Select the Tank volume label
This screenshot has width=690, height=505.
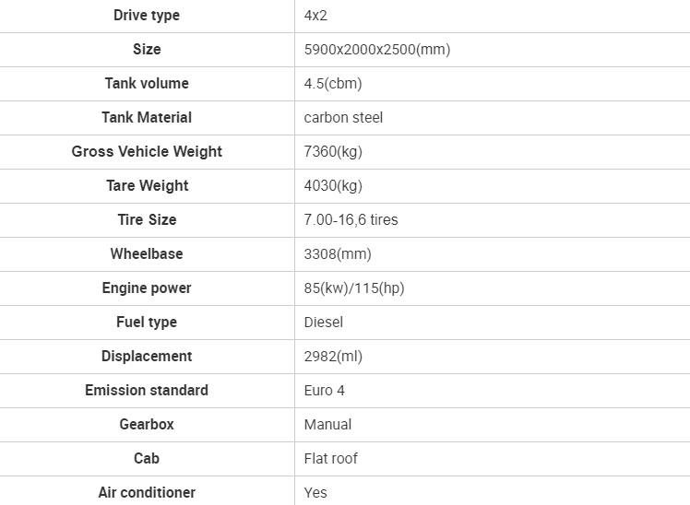pyautogui.click(x=147, y=84)
